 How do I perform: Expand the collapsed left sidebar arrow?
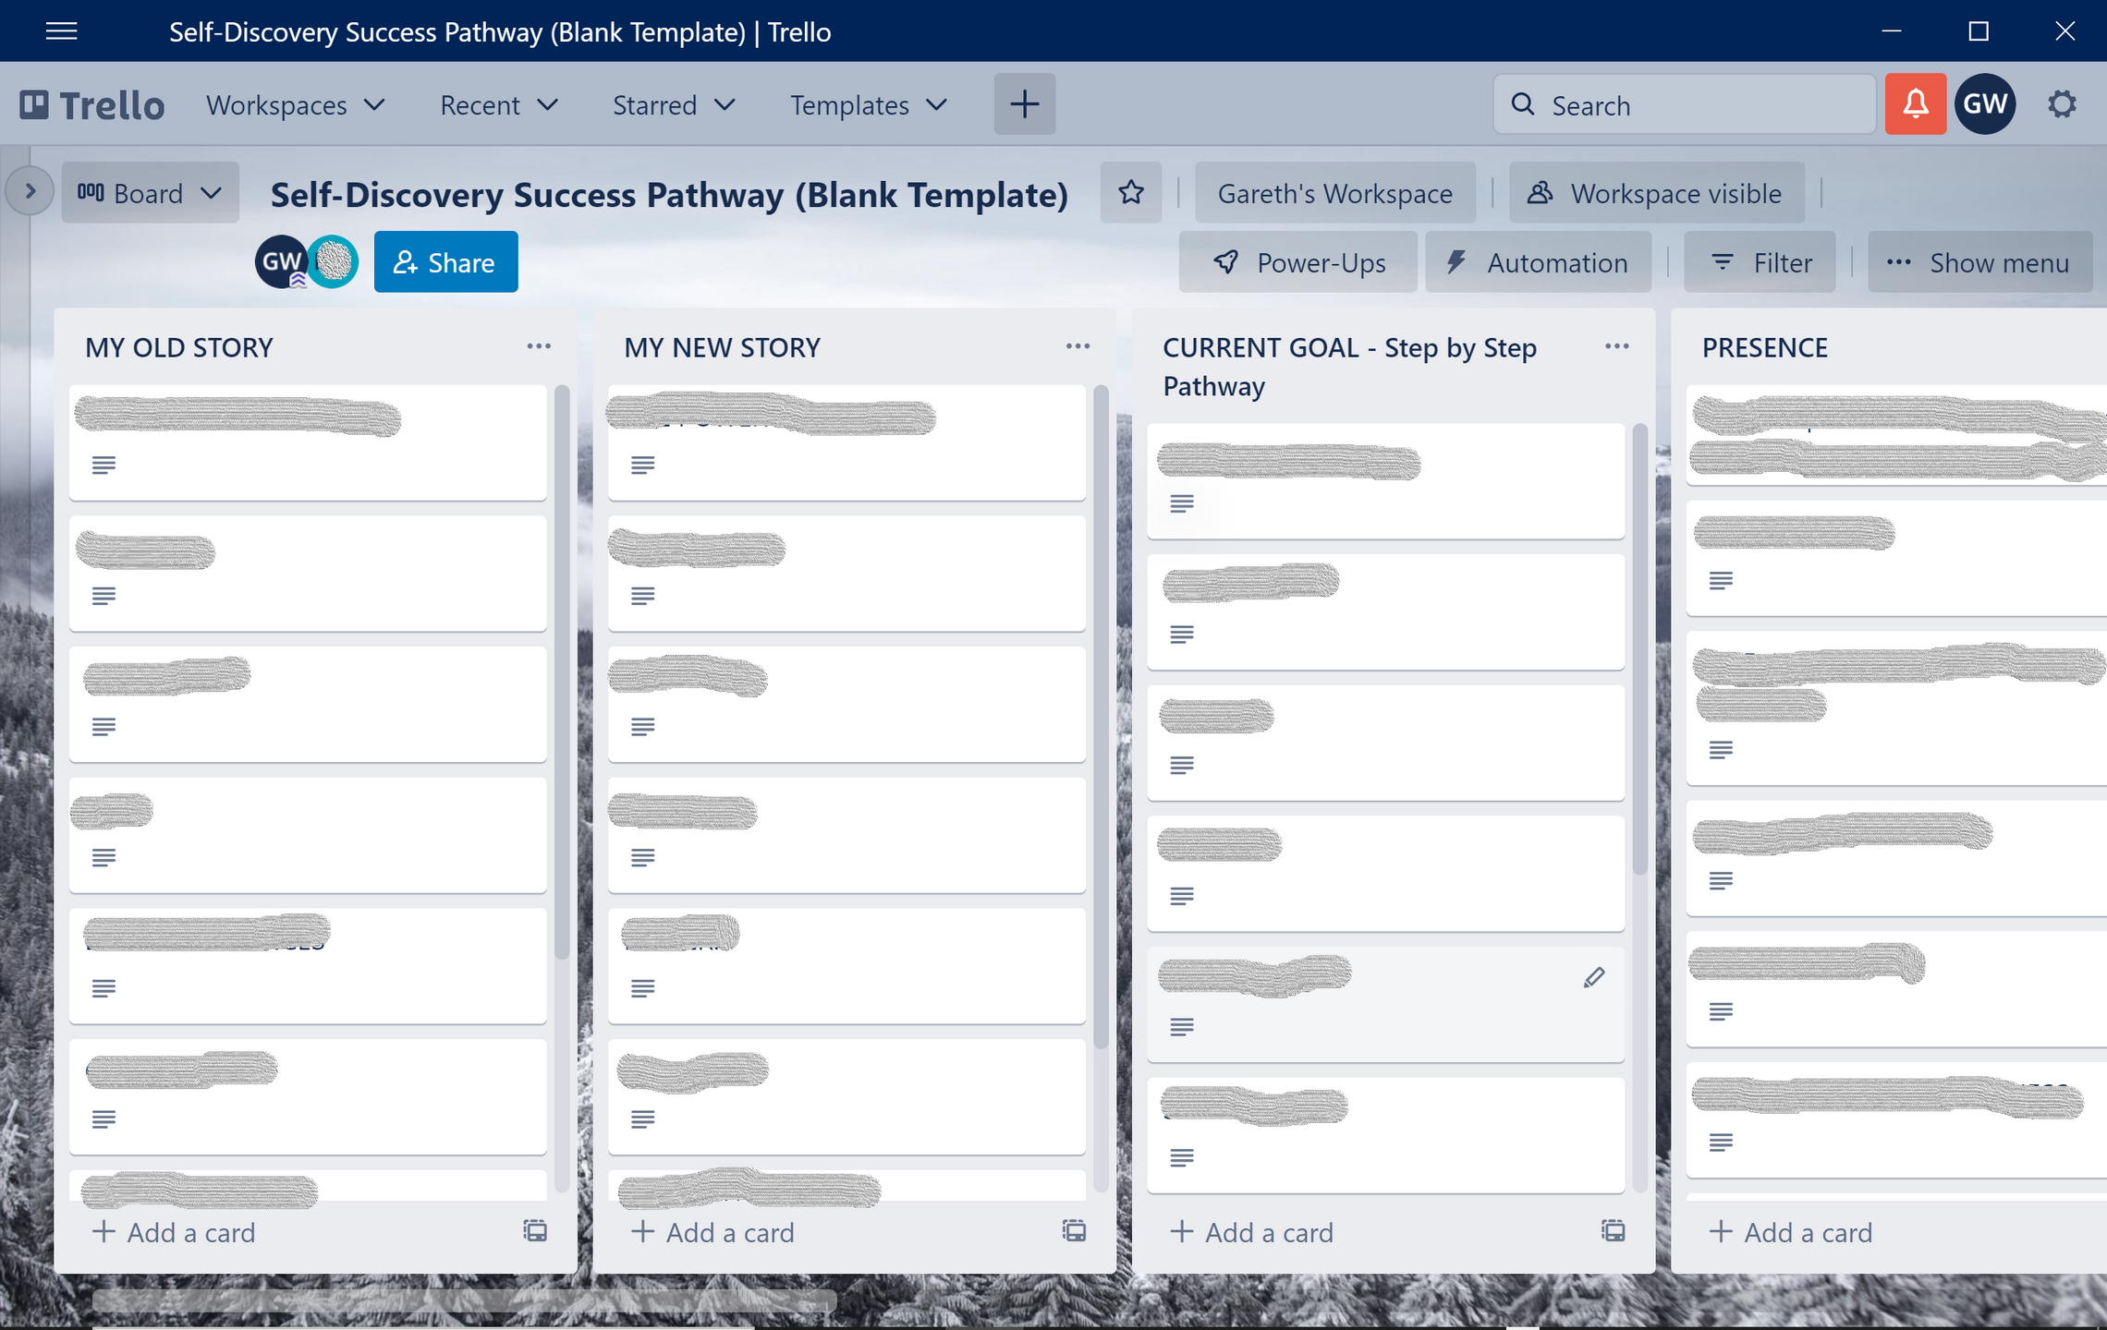(30, 191)
